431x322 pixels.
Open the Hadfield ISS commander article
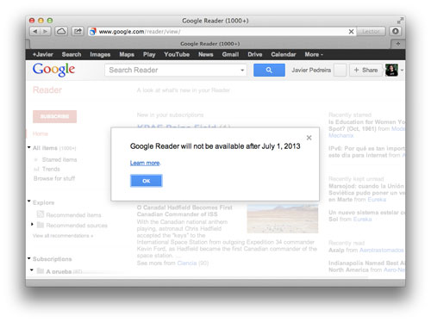pos(184,211)
